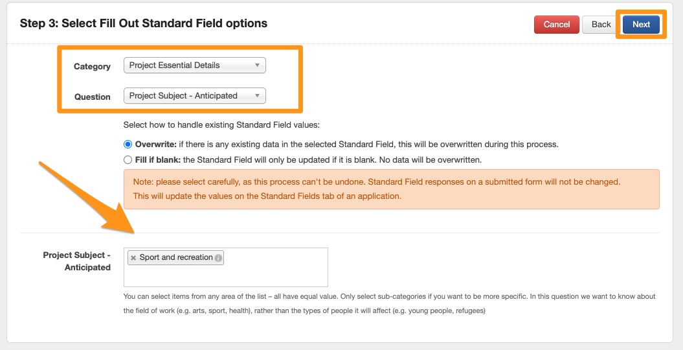This screenshot has width=683, height=350.
Task: Proceed with the blue Next button
Action: (x=641, y=25)
